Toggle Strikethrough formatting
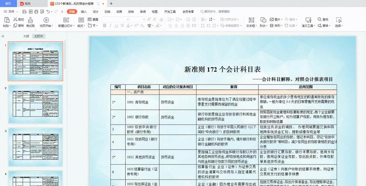Viewport: 366px width, 186px height. (122, 26)
